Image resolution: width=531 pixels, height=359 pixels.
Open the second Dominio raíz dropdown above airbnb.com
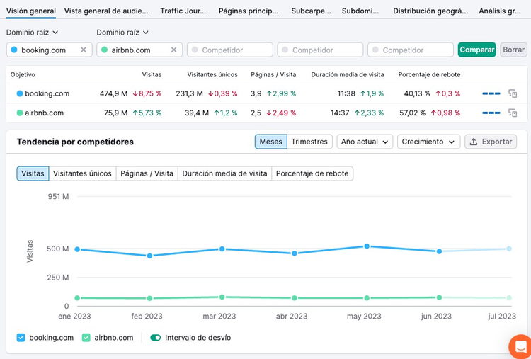[122, 33]
